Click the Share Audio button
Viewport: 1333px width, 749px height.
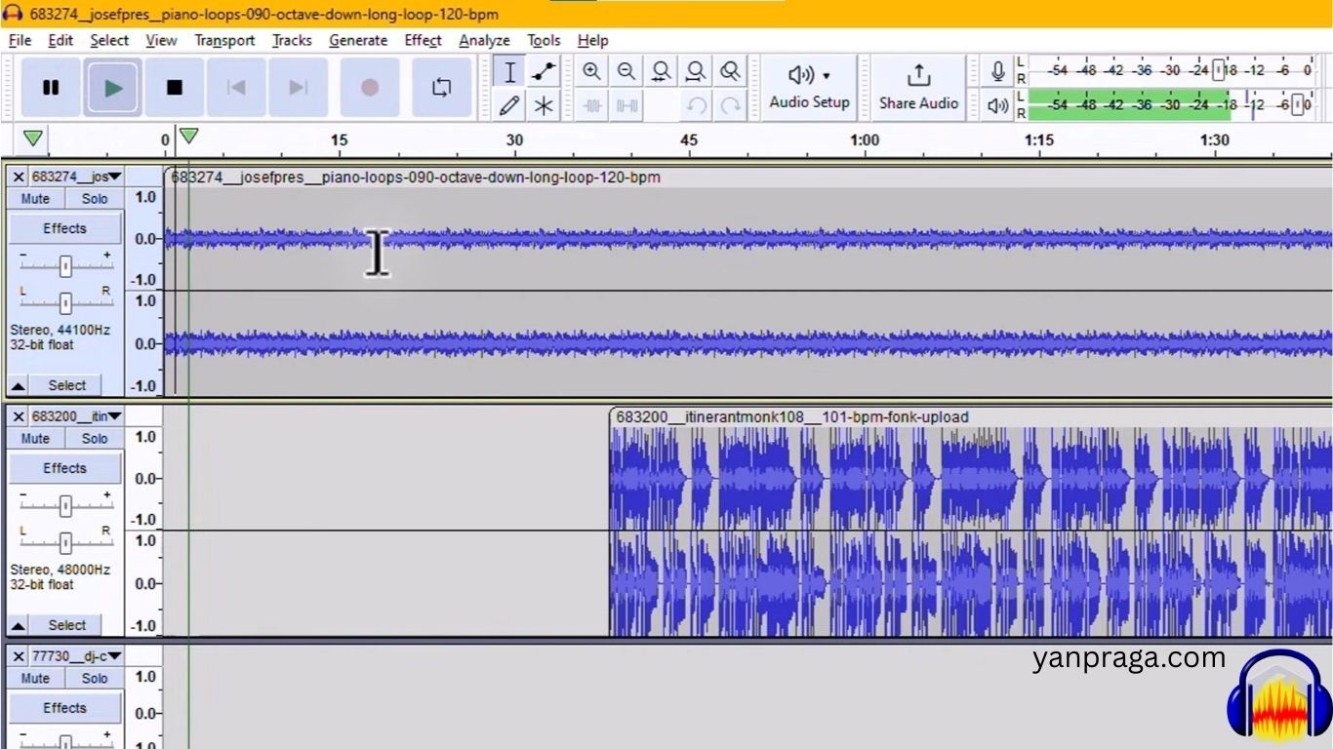[918, 88]
